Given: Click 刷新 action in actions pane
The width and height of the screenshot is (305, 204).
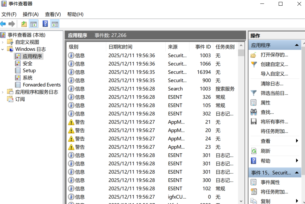Looking at the screenshot, I should pyautogui.click(x=266, y=151).
